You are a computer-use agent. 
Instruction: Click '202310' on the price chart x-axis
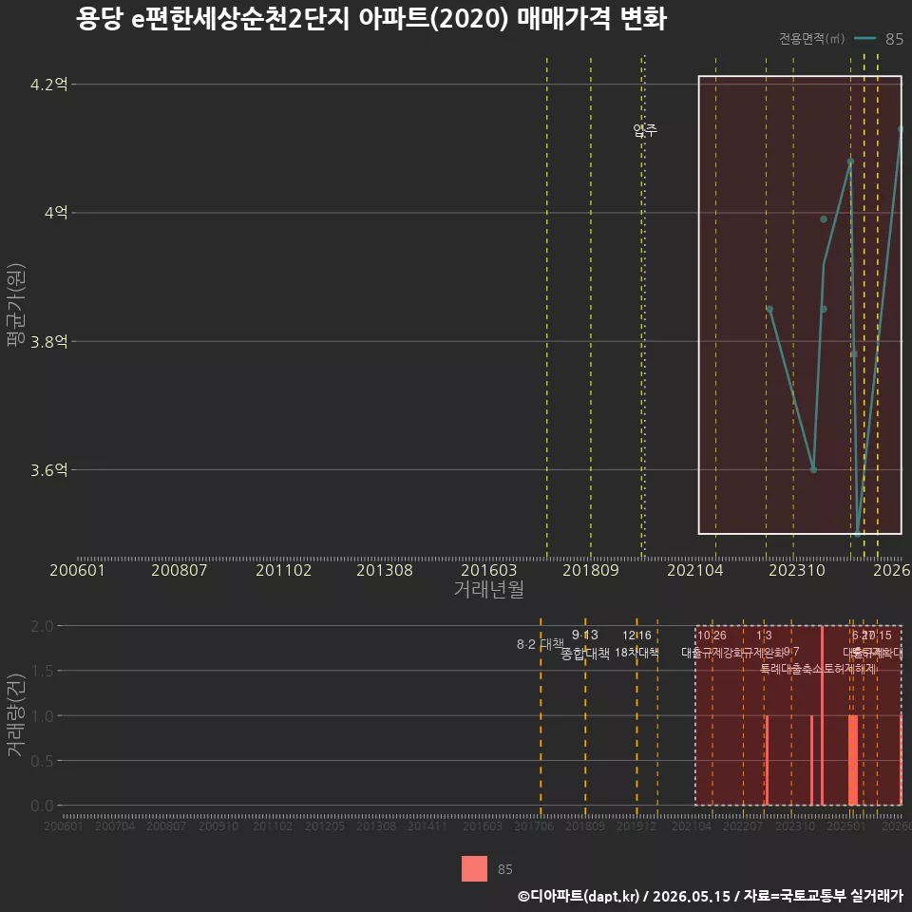(797, 570)
